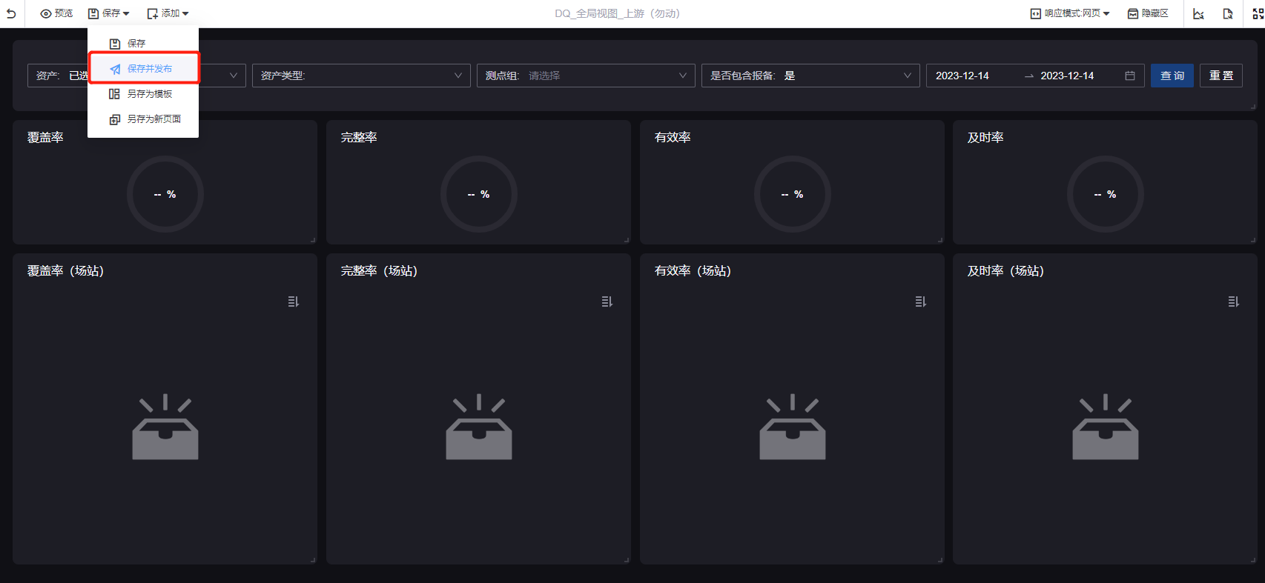Click sort icon in 覆盖率（场站）panel

pos(294,302)
